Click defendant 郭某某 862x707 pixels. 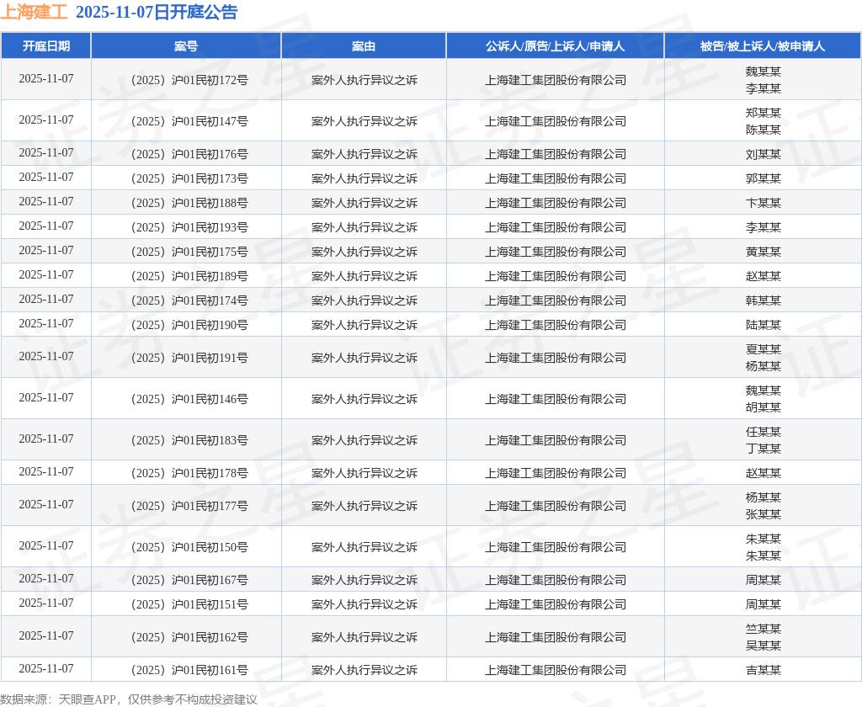tap(763, 178)
